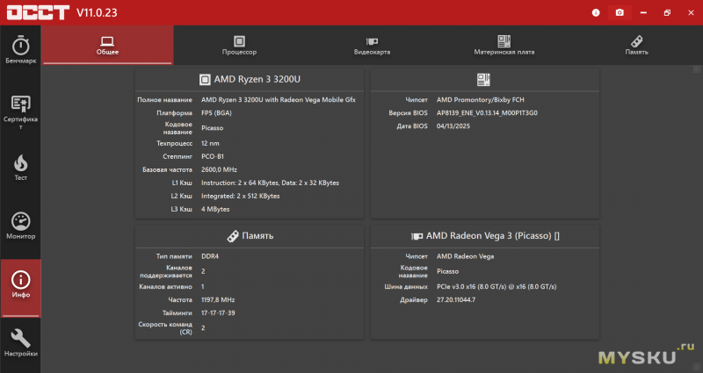Click the timings value 17-17-17-39

[218, 313]
